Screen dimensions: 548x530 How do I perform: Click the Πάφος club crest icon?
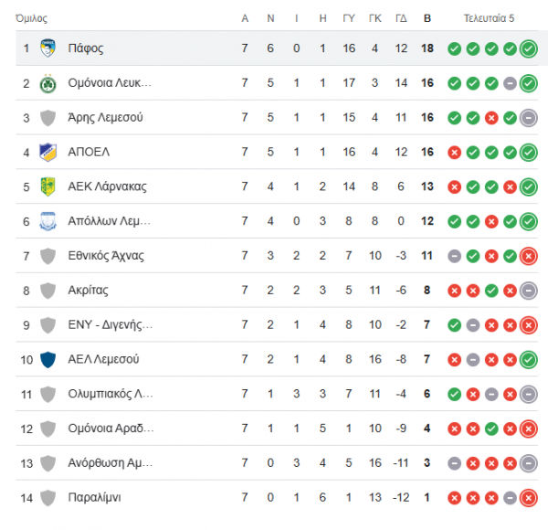[x=47, y=48]
